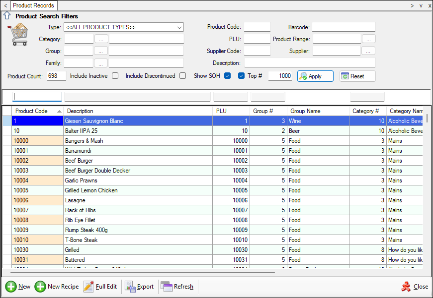Open the tab list v arrow
The image size is (433, 298).
(x=421, y=5)
